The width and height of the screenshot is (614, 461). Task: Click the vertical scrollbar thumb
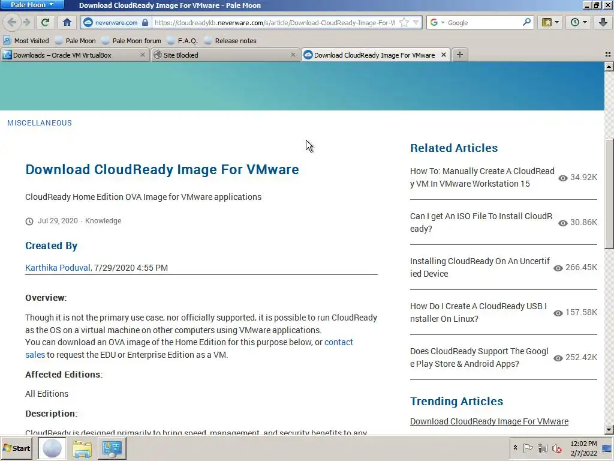(609, 194)
